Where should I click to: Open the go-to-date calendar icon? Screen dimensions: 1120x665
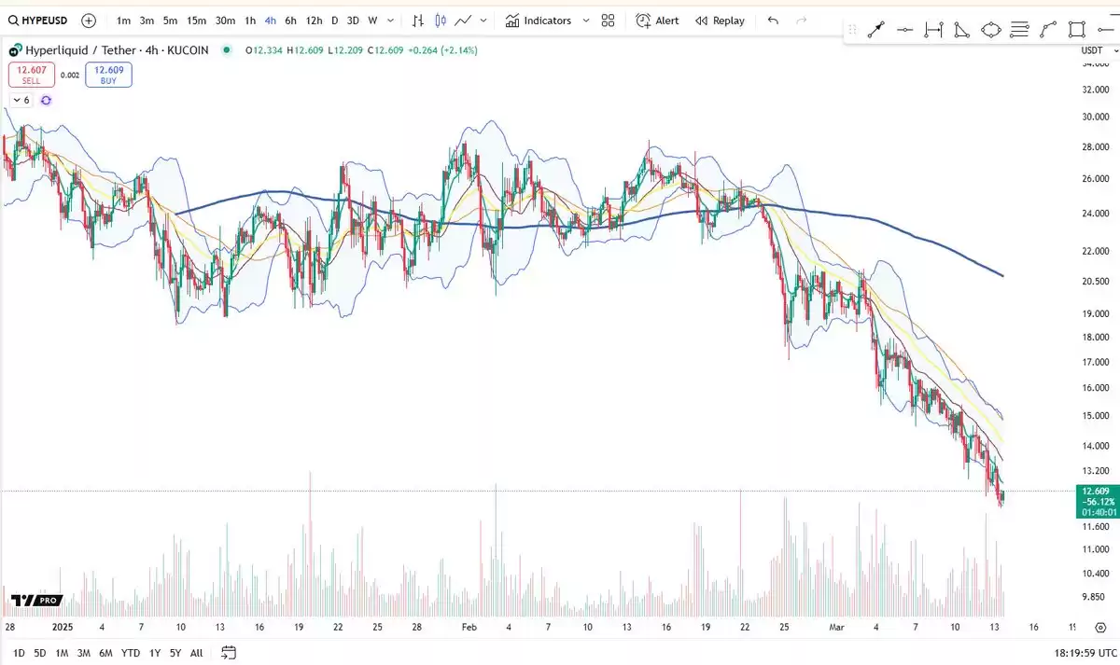tap(229, 653)
